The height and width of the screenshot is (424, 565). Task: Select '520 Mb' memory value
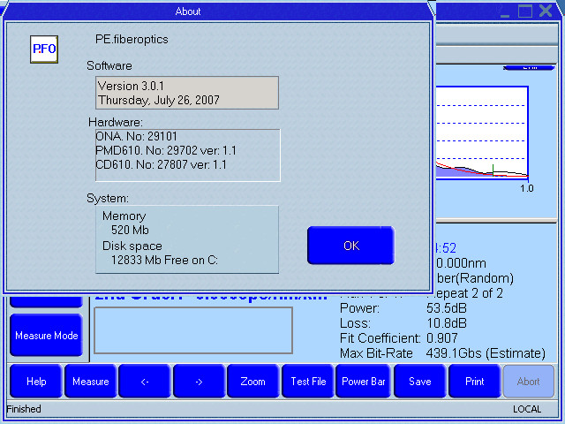pos(130,230)
